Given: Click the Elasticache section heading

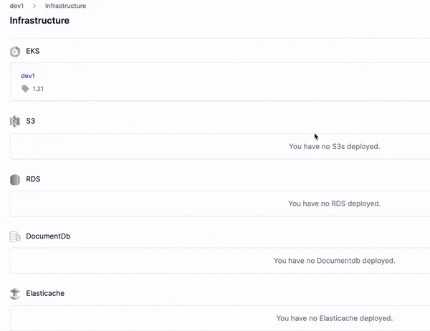Looking at the screenshot, I should coord(45,293).
